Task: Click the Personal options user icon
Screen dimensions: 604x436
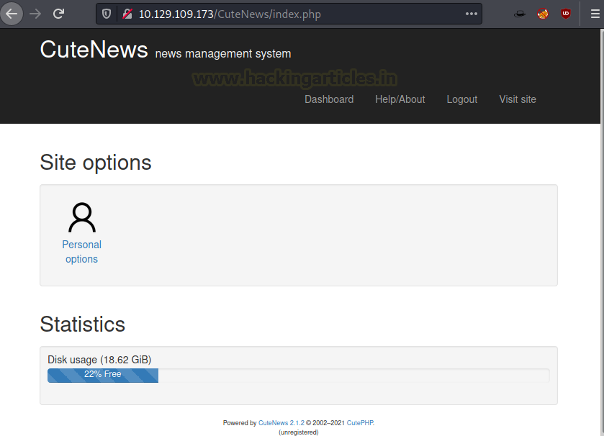Action: 82,217
